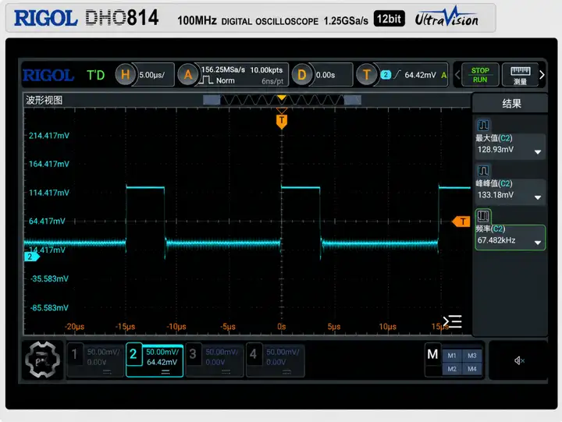Click the -85.583mV vertical scale label
562x422 pixels.
[49, 307]
